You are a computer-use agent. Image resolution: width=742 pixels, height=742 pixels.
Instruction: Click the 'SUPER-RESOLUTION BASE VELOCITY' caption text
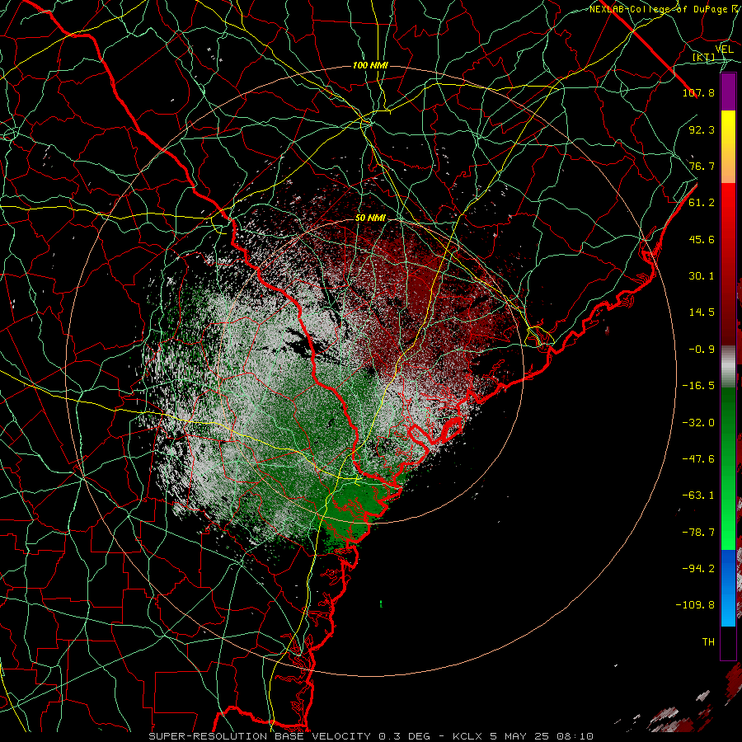click(x=261, y=736)
